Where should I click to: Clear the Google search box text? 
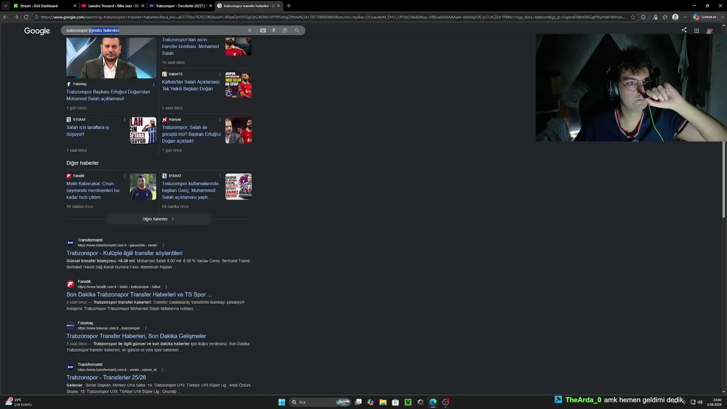click(249, 30)
